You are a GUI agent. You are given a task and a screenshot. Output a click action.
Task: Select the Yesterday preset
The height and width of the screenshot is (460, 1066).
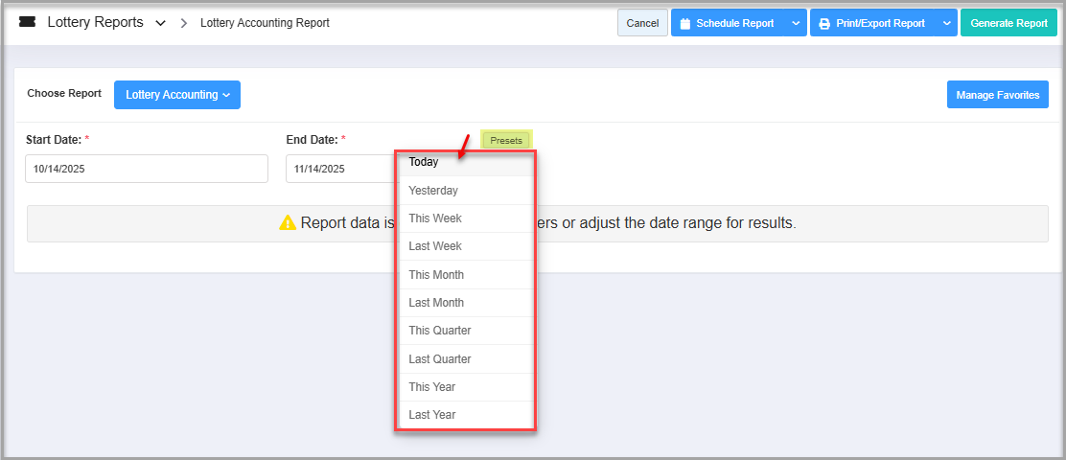[466, 191]
